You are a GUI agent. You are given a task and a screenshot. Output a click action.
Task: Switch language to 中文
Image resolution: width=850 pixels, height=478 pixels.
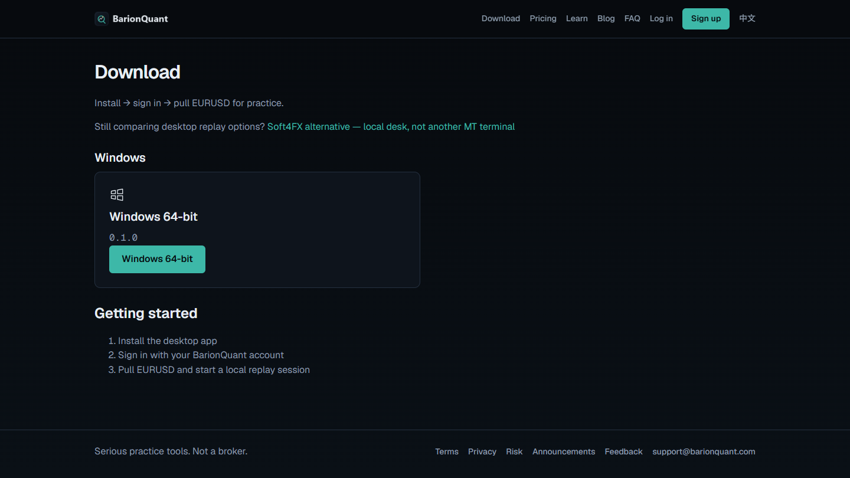[747, 18]
